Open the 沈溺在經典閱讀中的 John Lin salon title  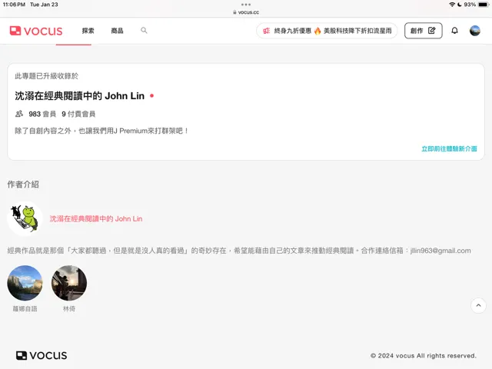coord(80,95)
